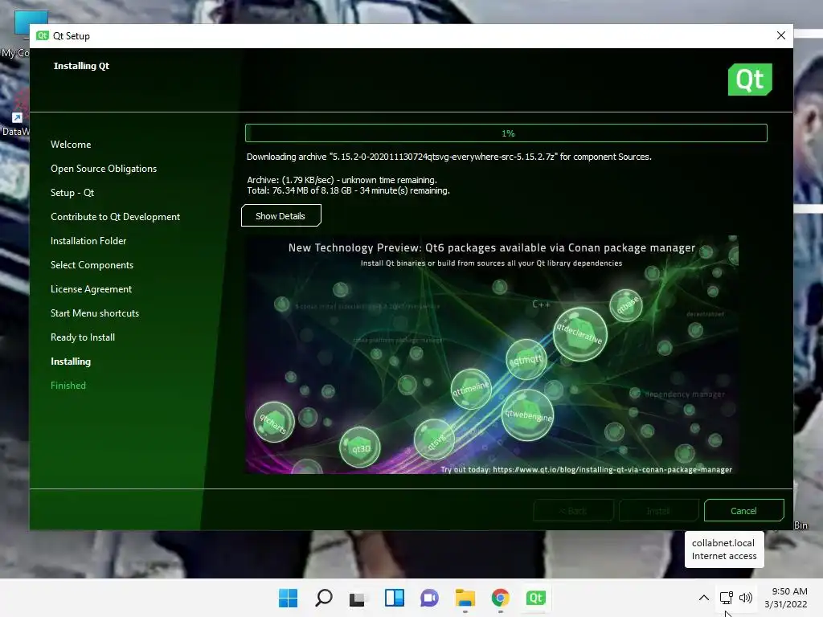Select the Setup - Qt step
Image resolution: width=823 pixels, height=617 pixels.
tap(72, 193)
